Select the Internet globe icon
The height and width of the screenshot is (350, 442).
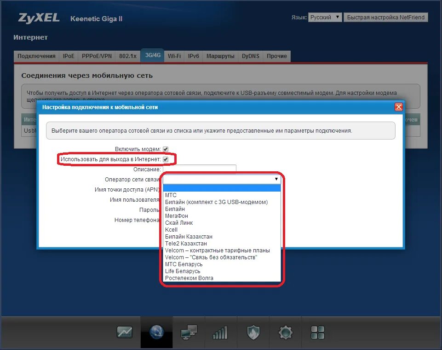coord(157,332)
